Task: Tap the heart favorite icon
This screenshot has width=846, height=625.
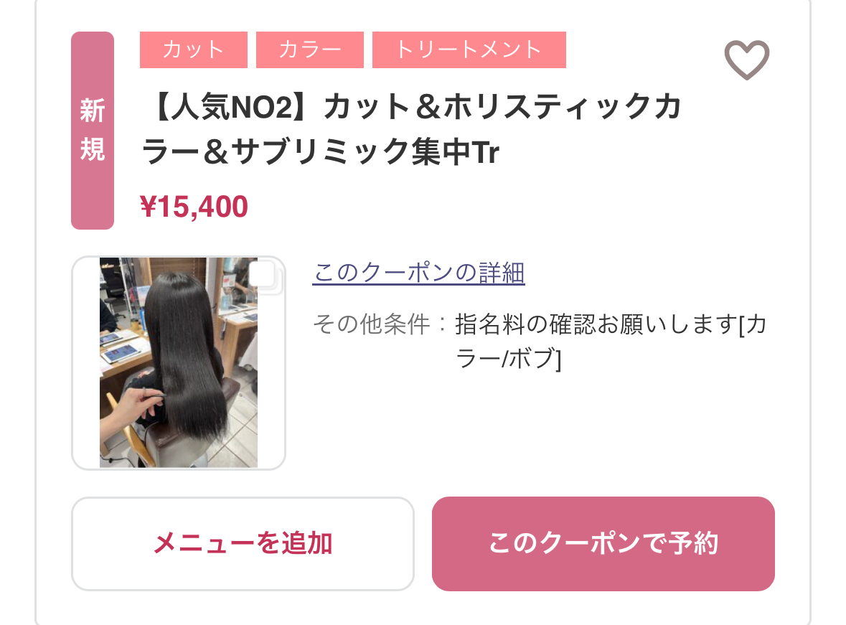Action: pyautogui.click(x=747, y=60)
